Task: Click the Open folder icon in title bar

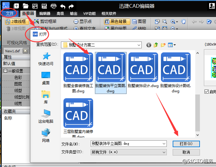Action: click(25, 6)
